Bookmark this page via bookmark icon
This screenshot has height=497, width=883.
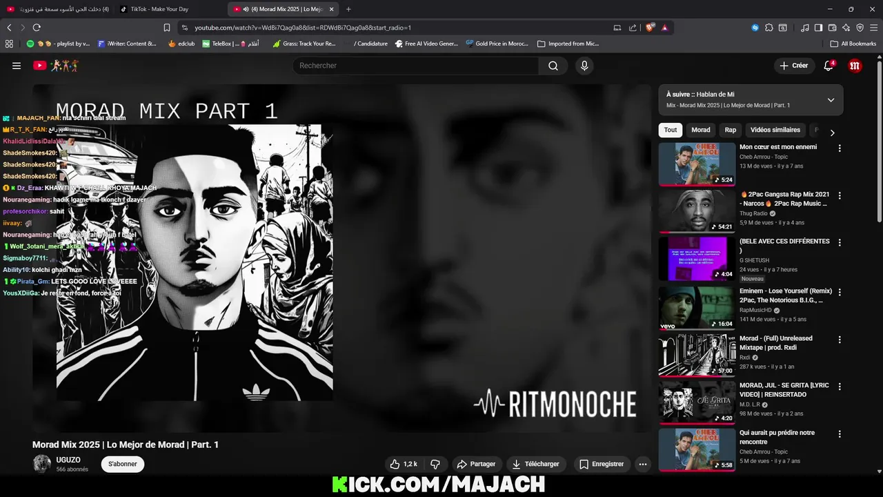pos(167,28)
